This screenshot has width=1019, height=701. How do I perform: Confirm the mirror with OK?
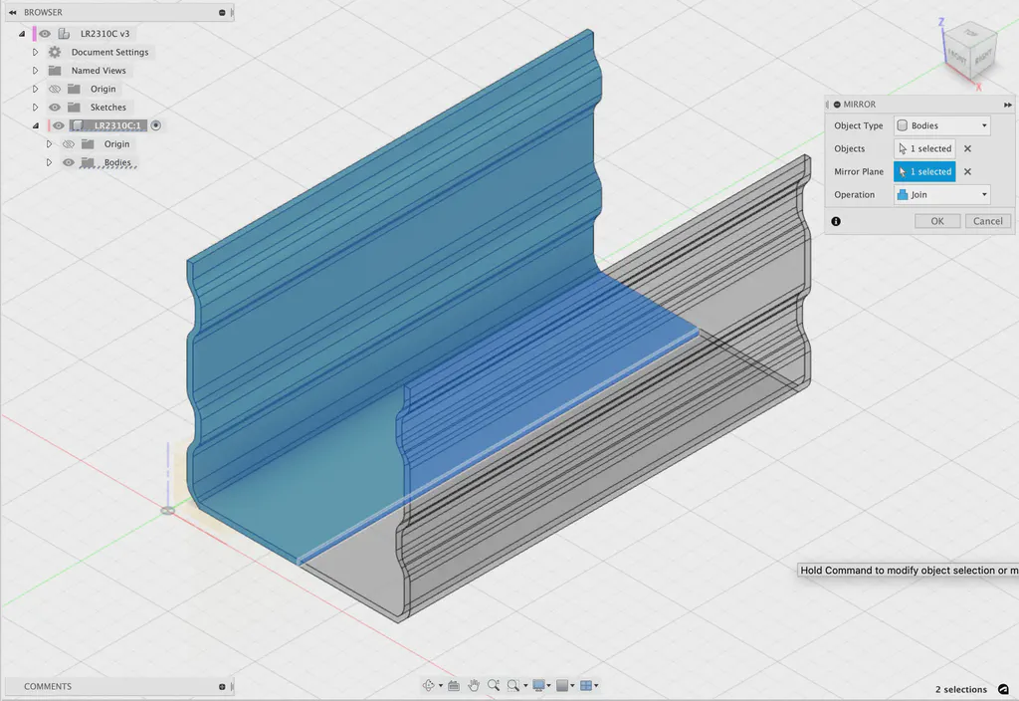pos(937,221)
